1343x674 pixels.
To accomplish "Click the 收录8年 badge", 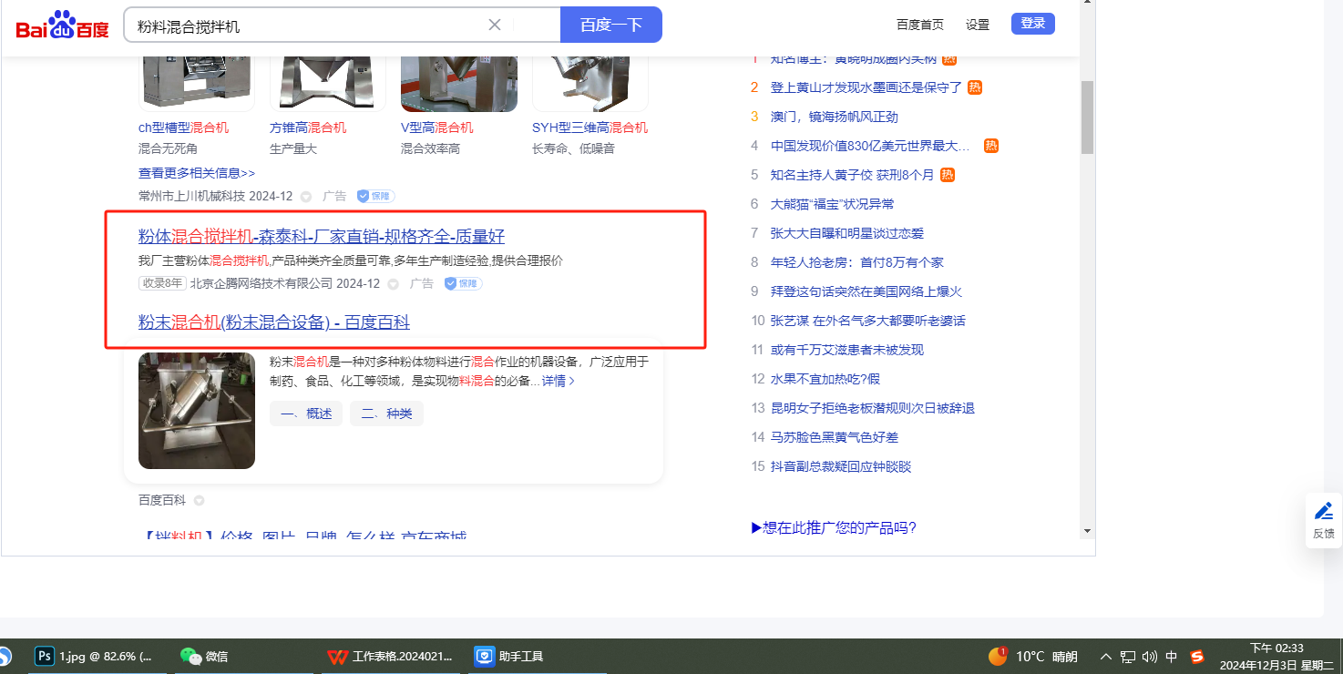I will click(162, 283).
